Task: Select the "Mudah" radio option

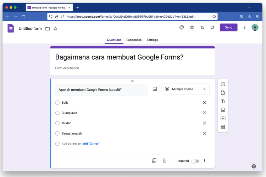Action: click(57, 123)
